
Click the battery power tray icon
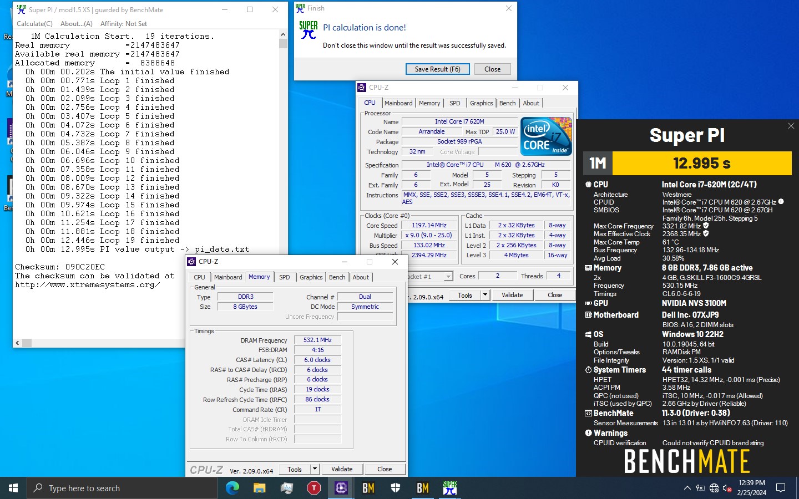pyautogui.click(x=701, y=488)
